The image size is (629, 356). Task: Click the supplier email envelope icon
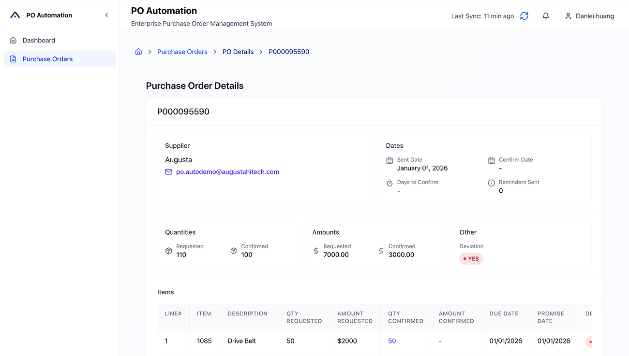click(168, 172)
